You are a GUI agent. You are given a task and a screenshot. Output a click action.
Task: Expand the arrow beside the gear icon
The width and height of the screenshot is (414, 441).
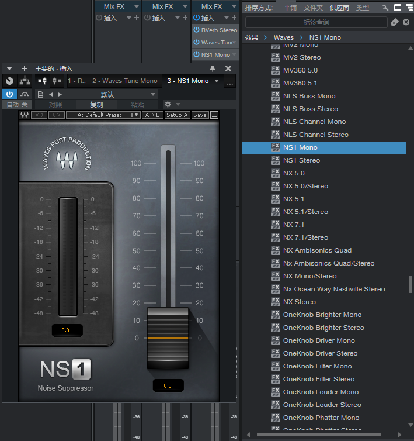coord(178,104)
